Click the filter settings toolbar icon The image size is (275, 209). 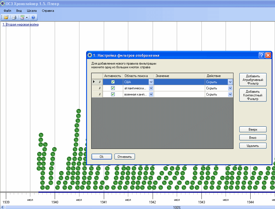coord(22,17)
